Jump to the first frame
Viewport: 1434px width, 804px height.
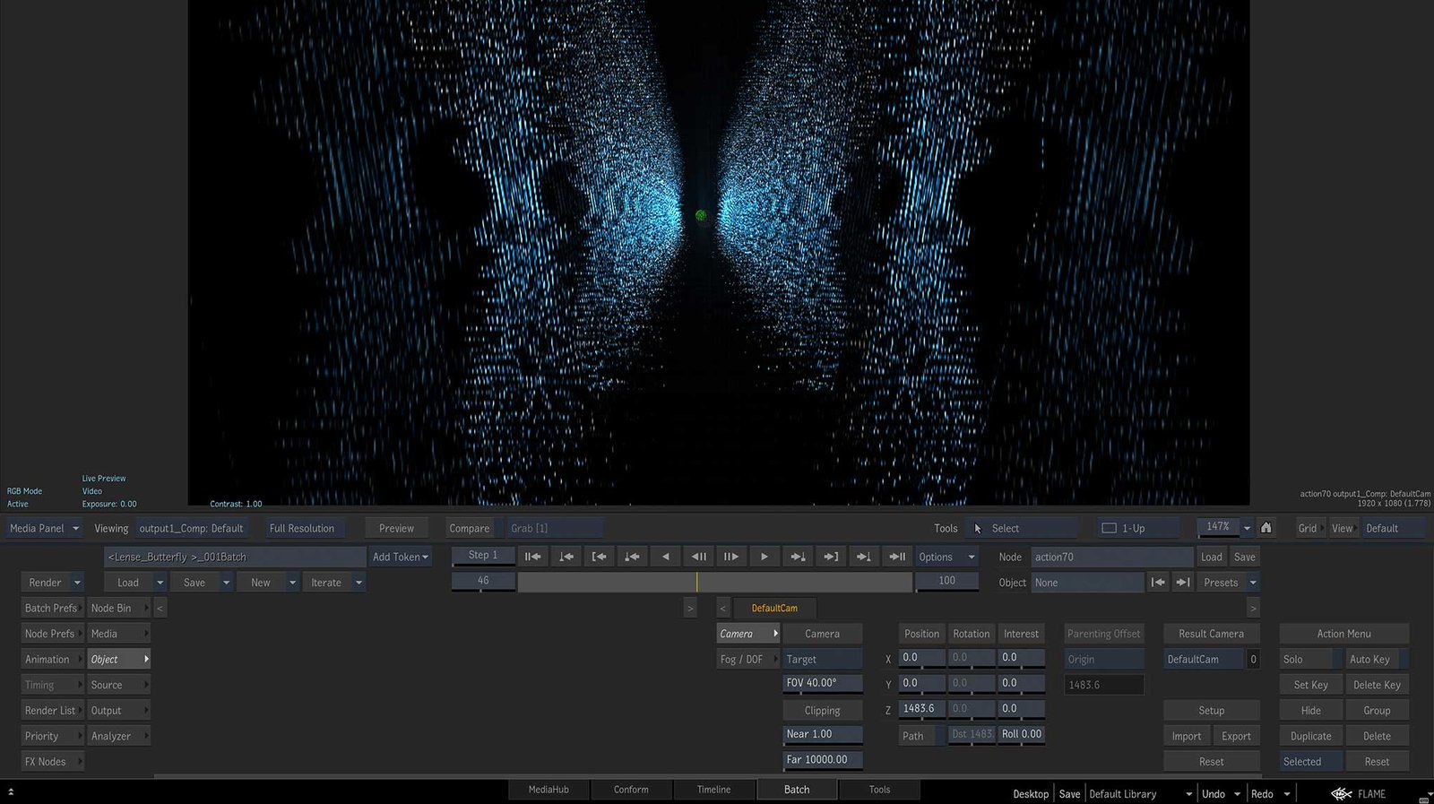point(532,557)
